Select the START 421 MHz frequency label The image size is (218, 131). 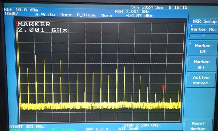27,127
